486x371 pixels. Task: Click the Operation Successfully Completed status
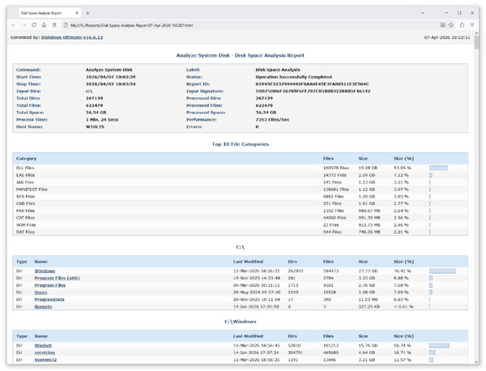point(294,77)
